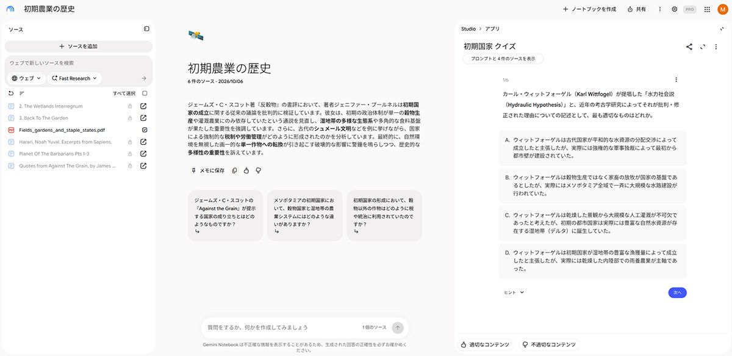Share the quiz with the share icon

click(x=689, y=46)
